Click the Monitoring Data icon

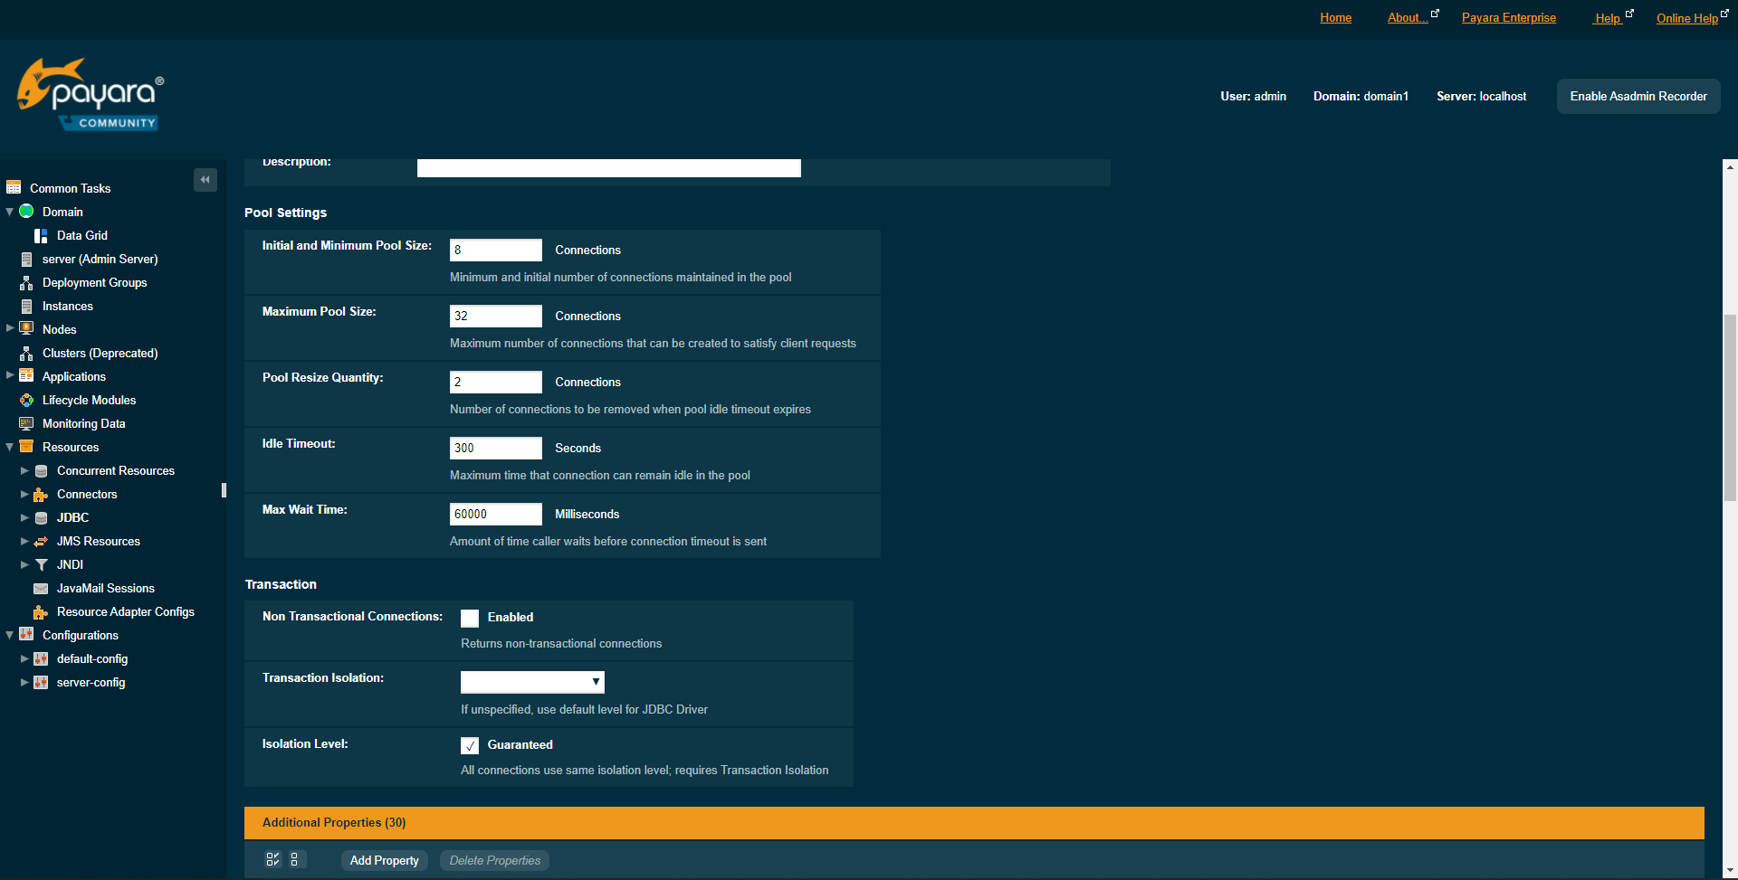click(x=26, y=424)
